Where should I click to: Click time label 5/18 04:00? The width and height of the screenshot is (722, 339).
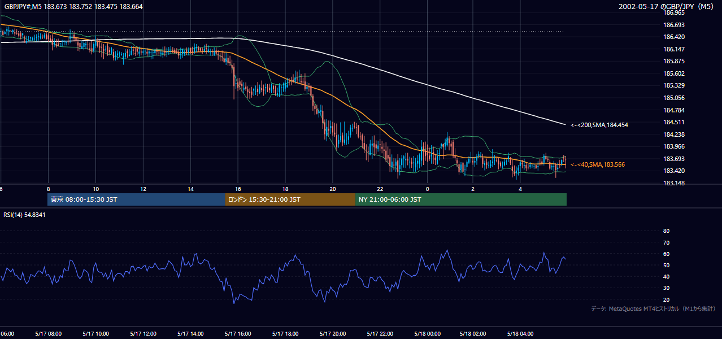(x=521, y=333)
